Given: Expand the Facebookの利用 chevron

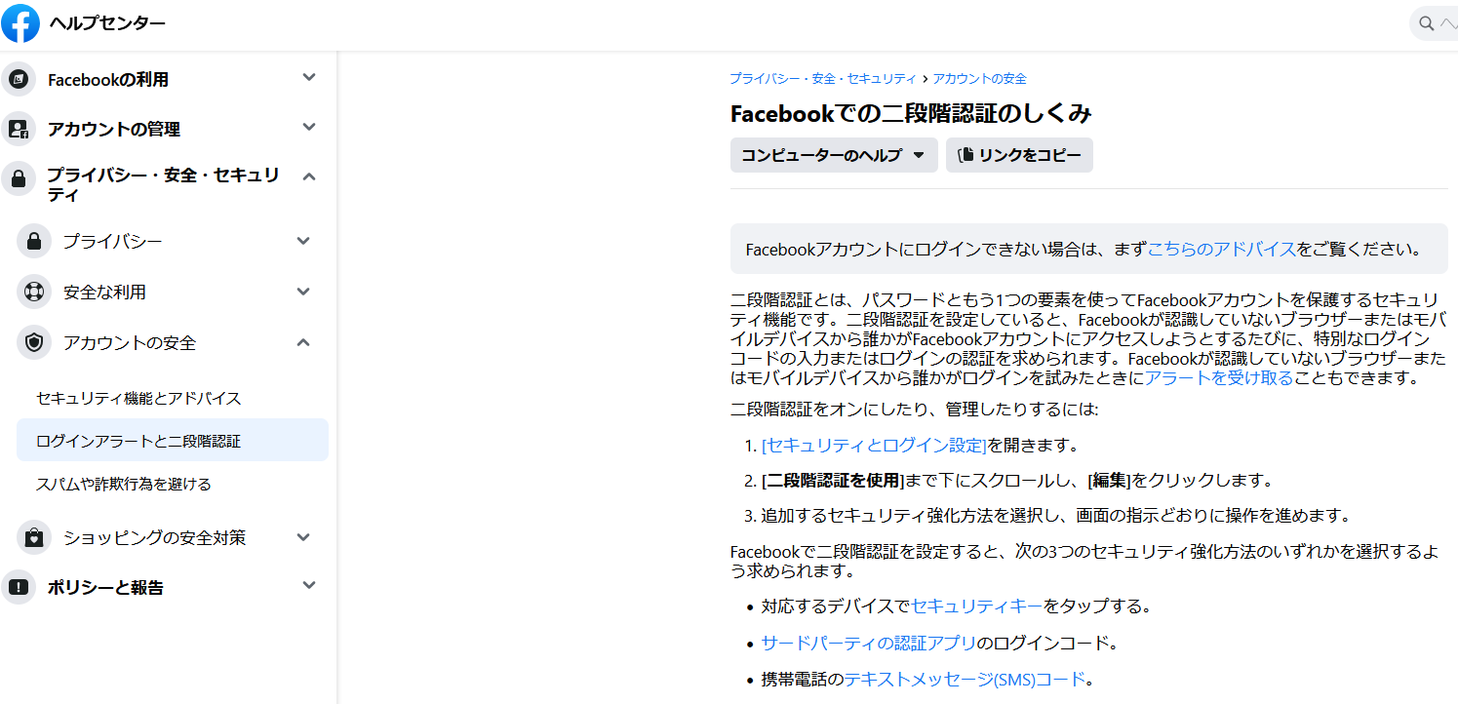Looking at the screenshot, I should 309,77.
